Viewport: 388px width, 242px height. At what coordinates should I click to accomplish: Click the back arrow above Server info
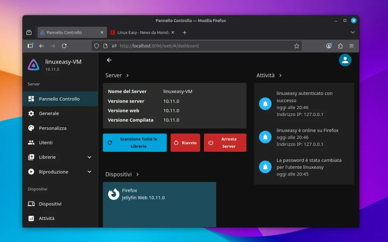[109, 60]
